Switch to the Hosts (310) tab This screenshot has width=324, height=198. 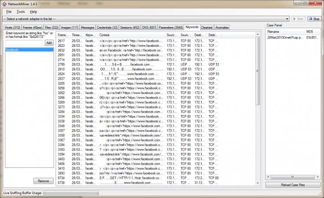[13, 27]
